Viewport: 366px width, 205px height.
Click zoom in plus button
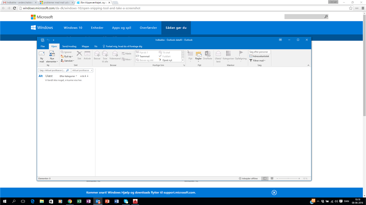click(299, 179)
